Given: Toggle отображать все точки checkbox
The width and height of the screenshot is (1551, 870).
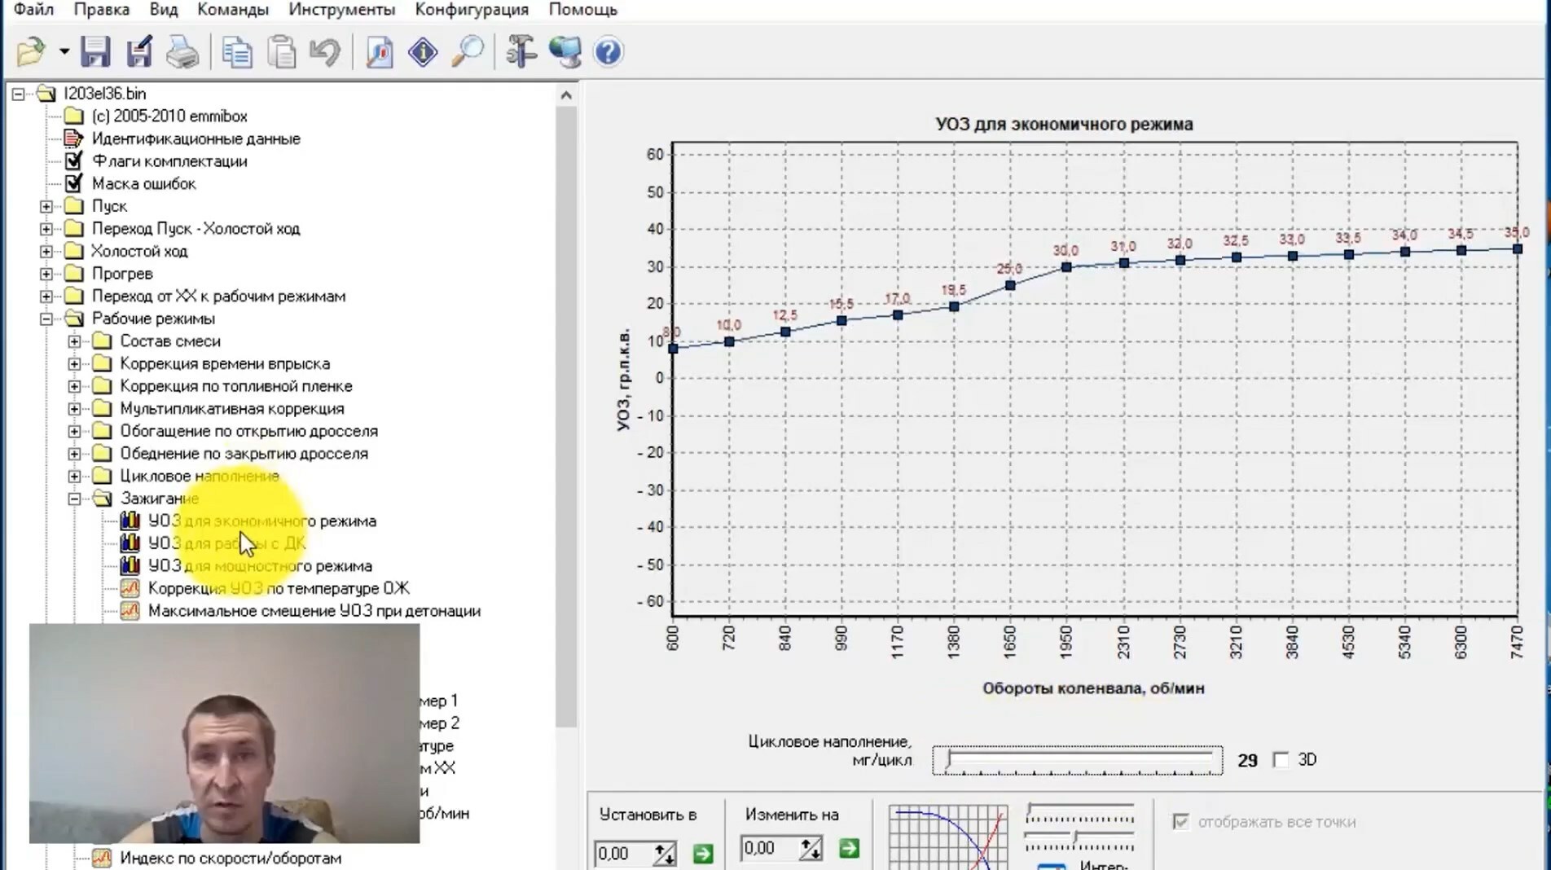Looking at the screenshot, I should point(1180,822).
